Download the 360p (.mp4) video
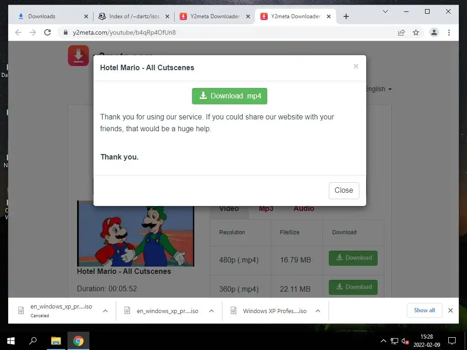The image size is (467, 350). (353, 287)
